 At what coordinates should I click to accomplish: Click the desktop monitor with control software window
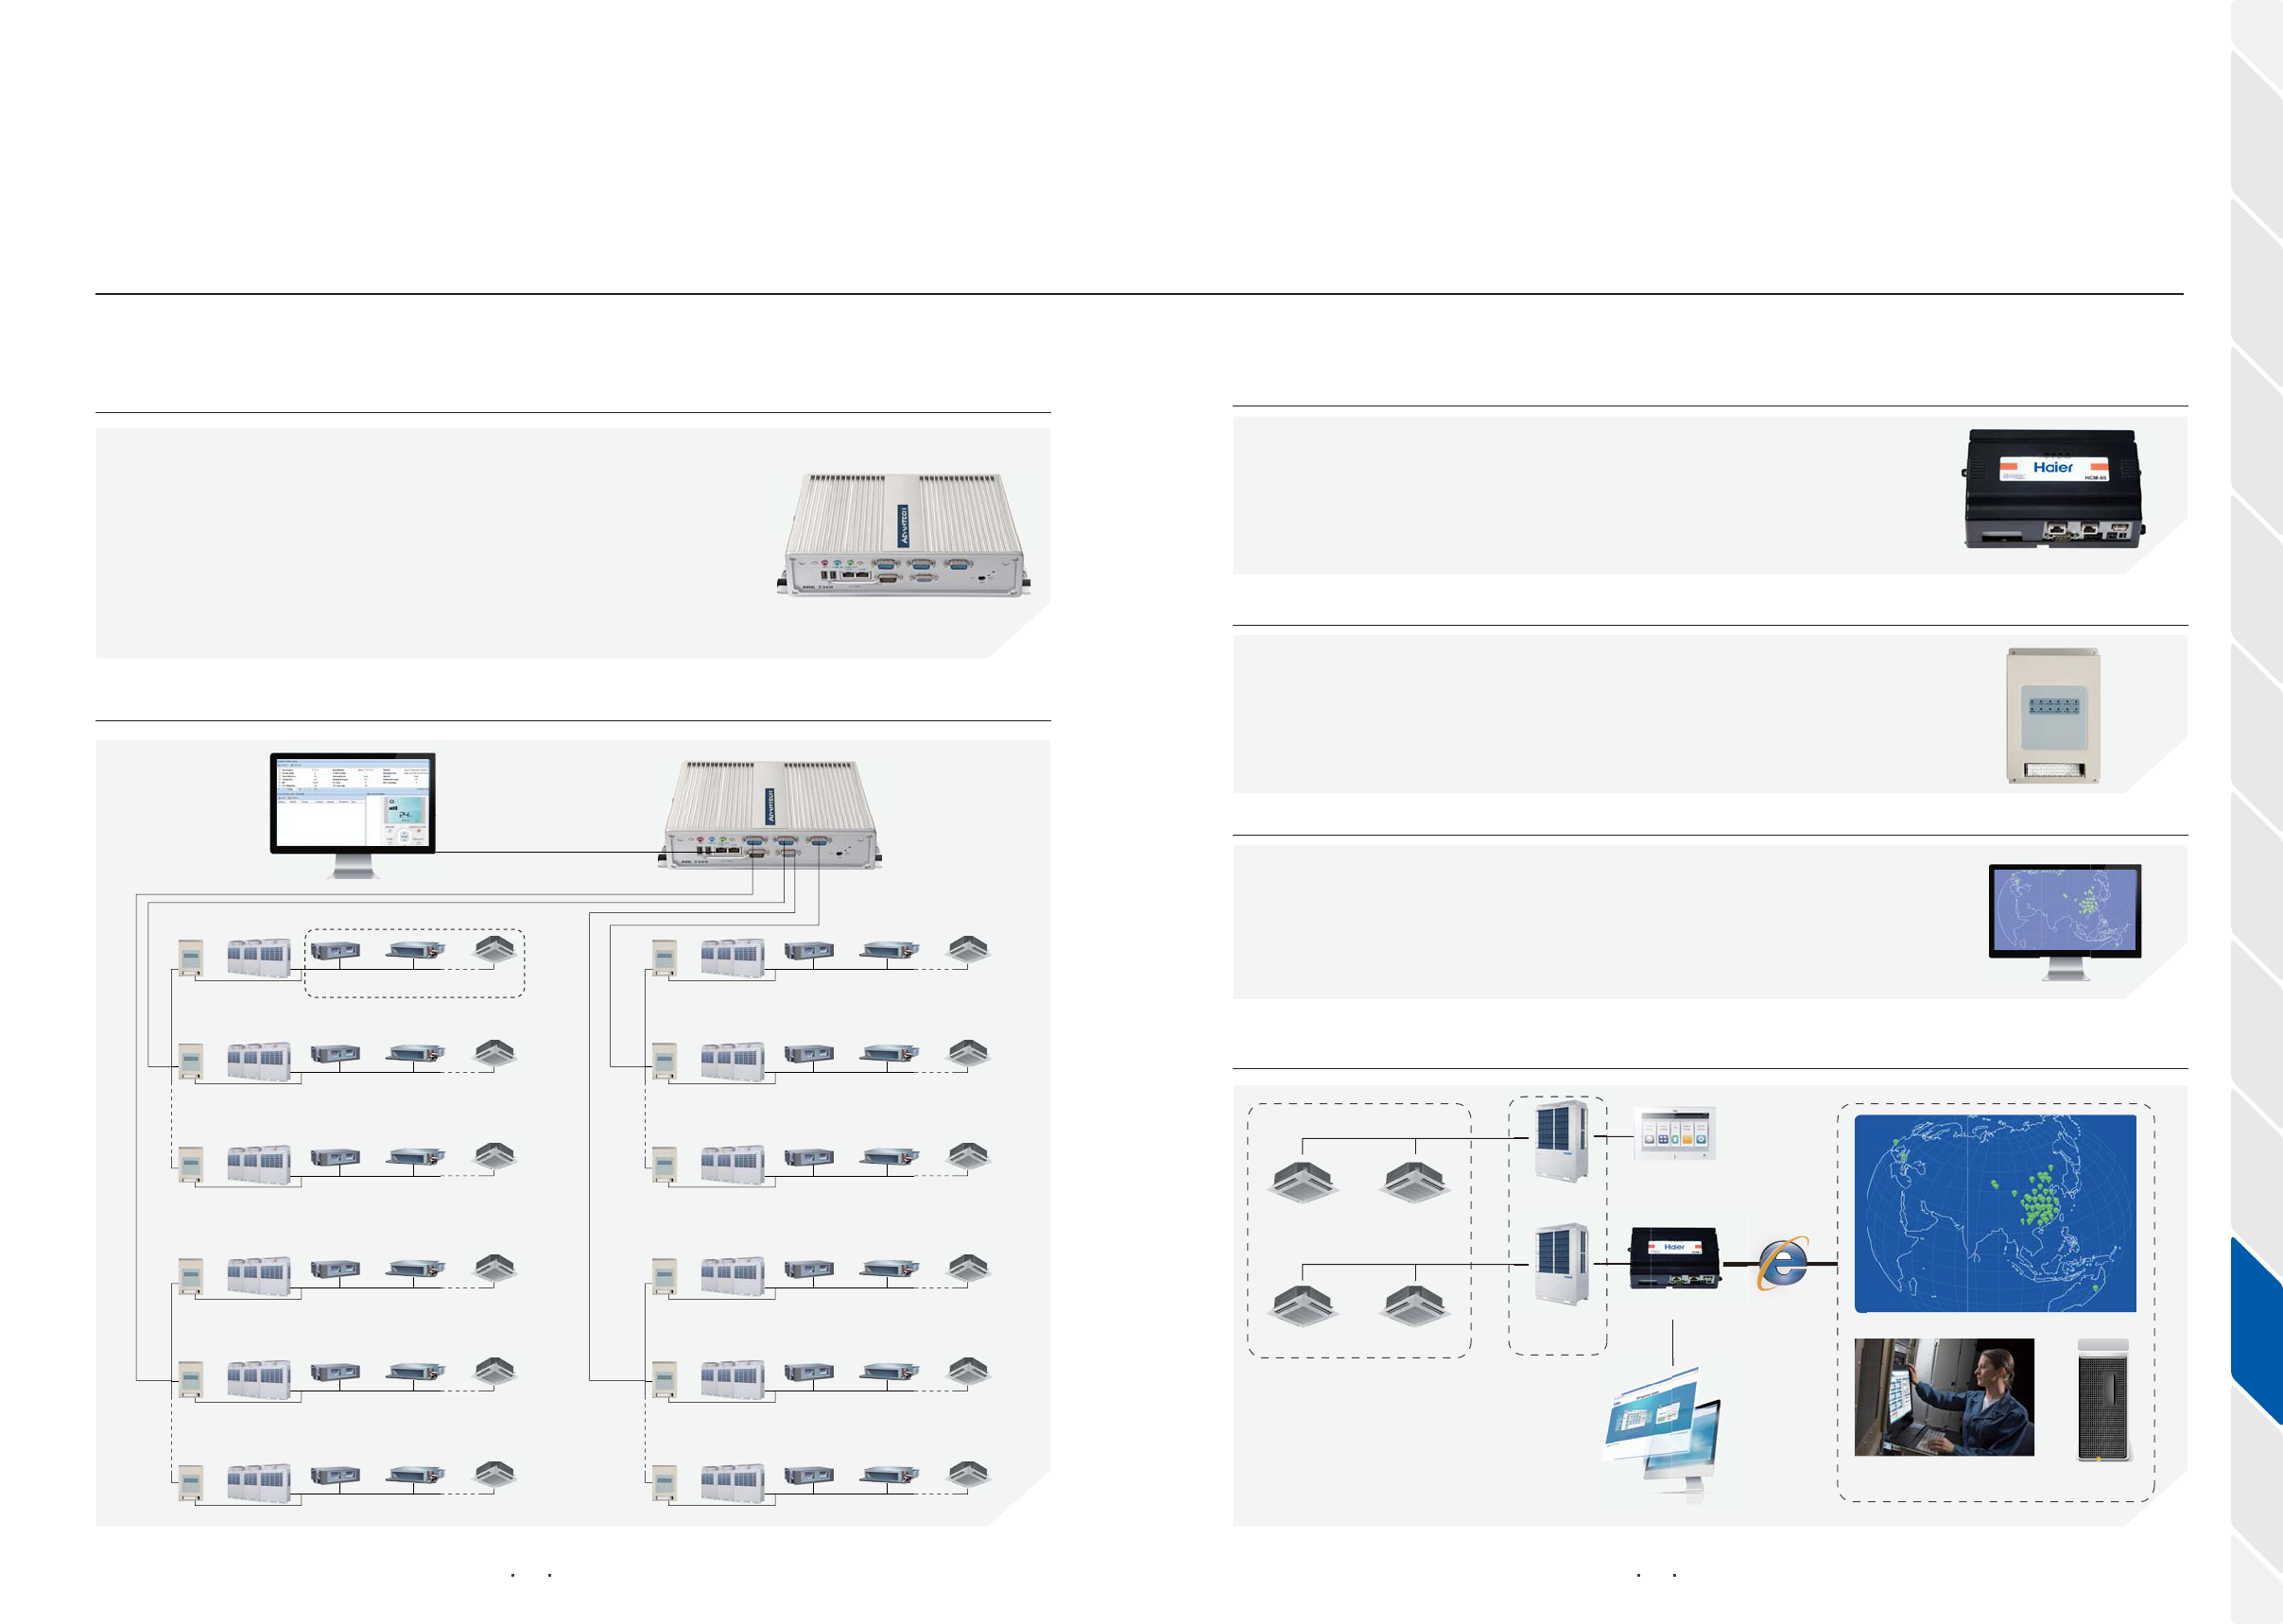352,815
